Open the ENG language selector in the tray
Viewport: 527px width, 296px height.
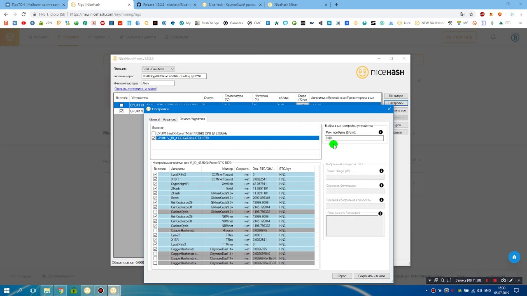click(x=487, y=291)
